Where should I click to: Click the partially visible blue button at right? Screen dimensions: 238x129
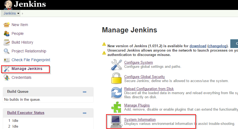[234, 44]
